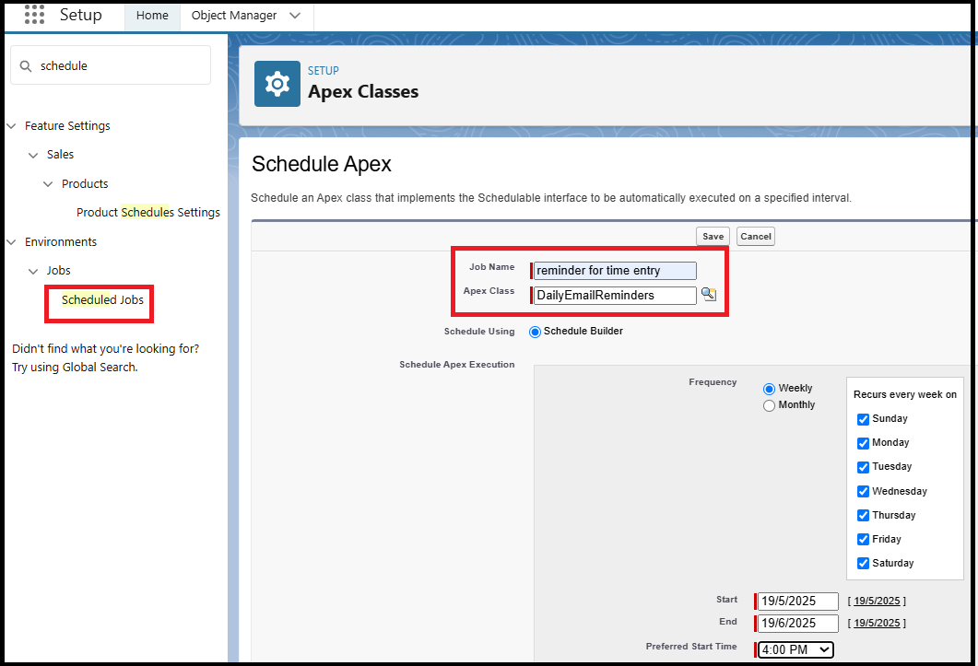Screen dimensions: 978x666
Task: Click the Sales label in sidebar
Action: pos(60,155)
